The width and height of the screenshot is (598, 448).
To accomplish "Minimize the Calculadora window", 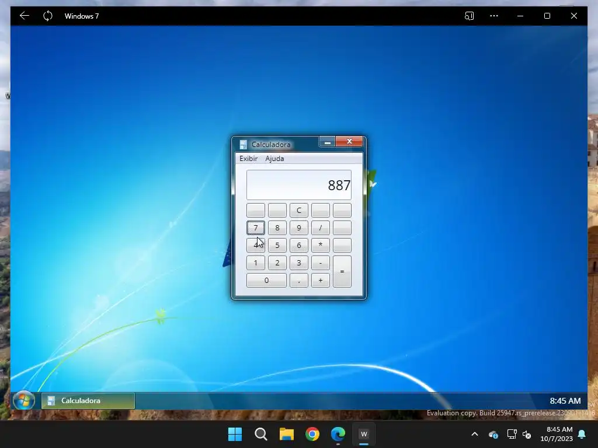I will [327, 142].
